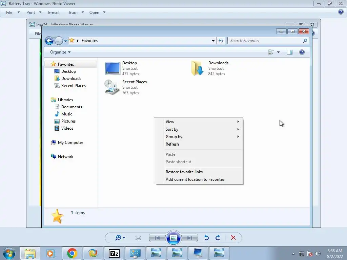The width and height of the screenshot is (347, 260).
Task: Select My Computer in the navigation pane
Action: [x=70, y=143]
